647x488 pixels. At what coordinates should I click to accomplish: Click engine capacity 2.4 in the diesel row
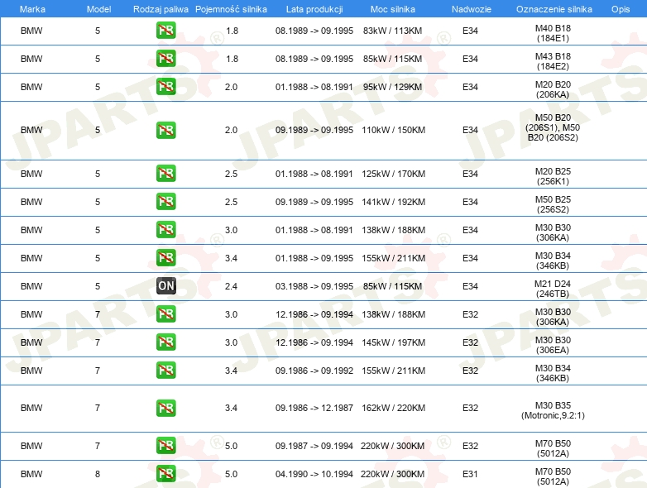pyautogui.click(x=231, y=286)
